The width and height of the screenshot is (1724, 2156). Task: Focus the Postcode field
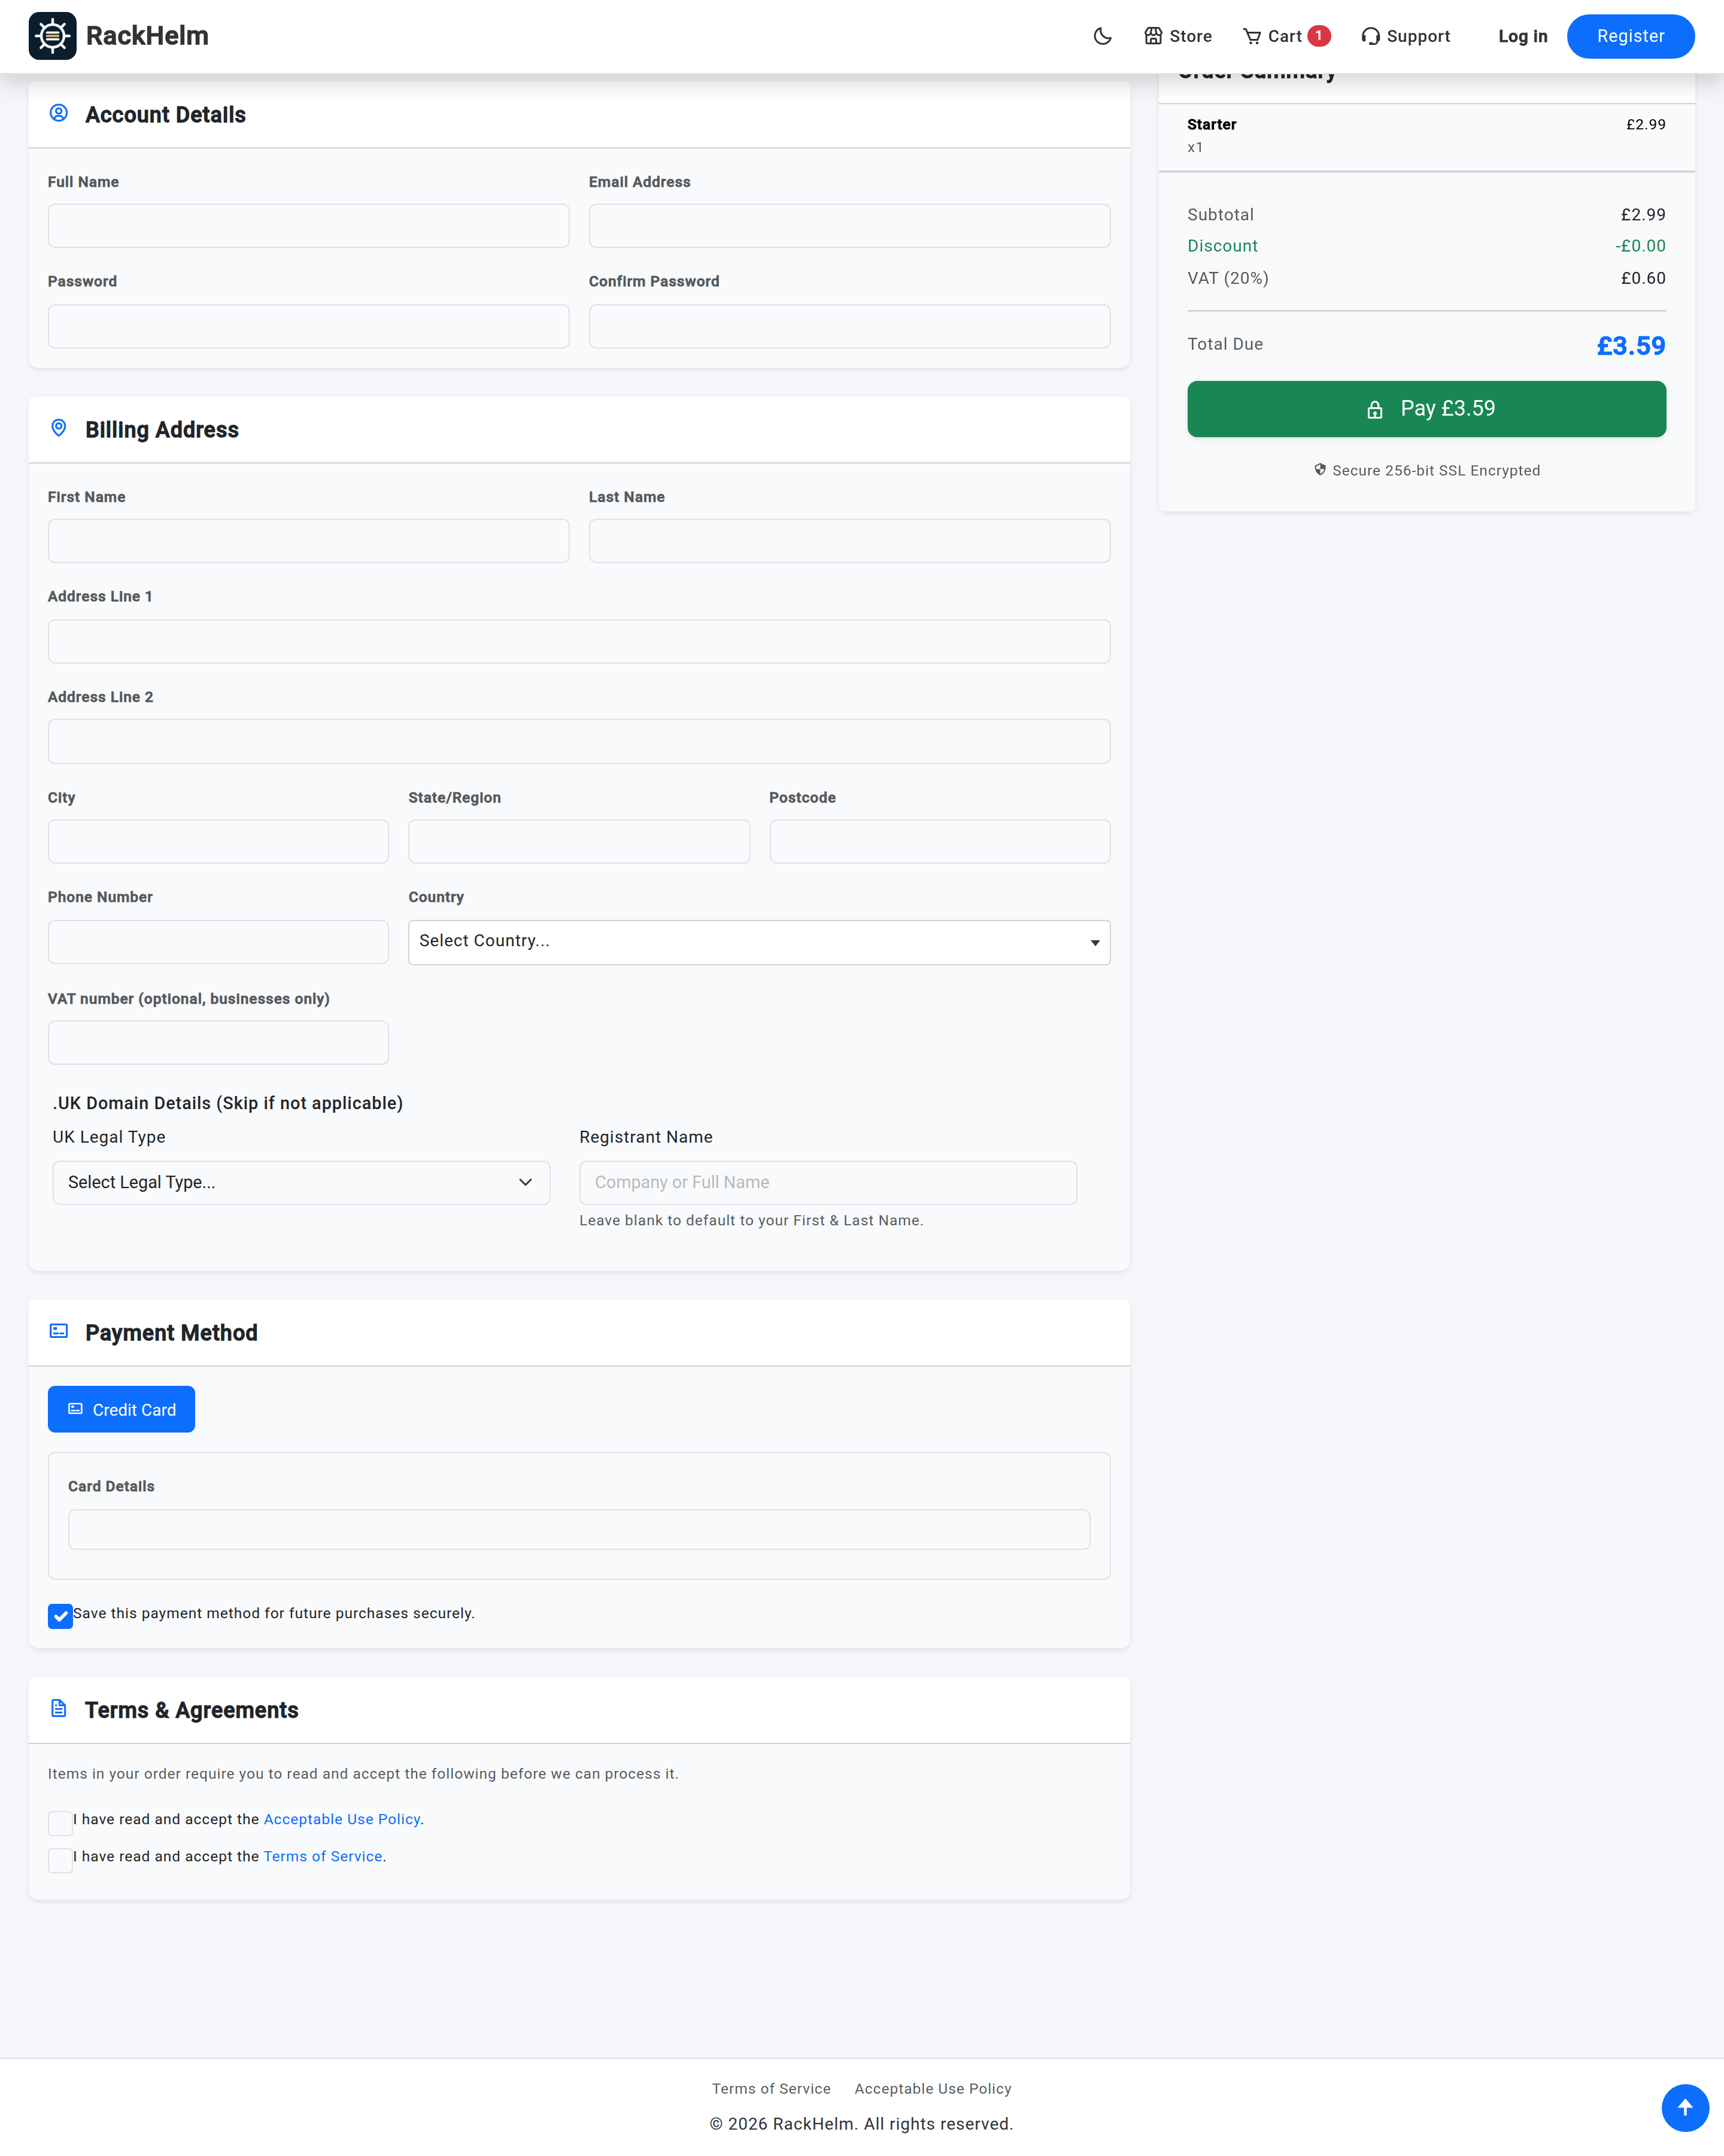pyautogui.click(x=939, y=841)
